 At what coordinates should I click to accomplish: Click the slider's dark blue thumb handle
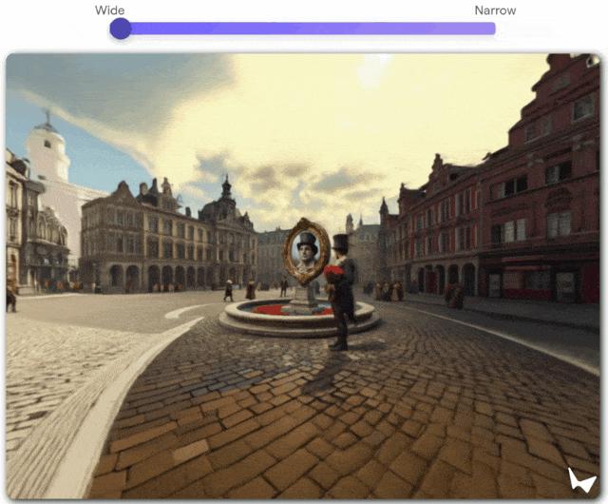(121, 29)
